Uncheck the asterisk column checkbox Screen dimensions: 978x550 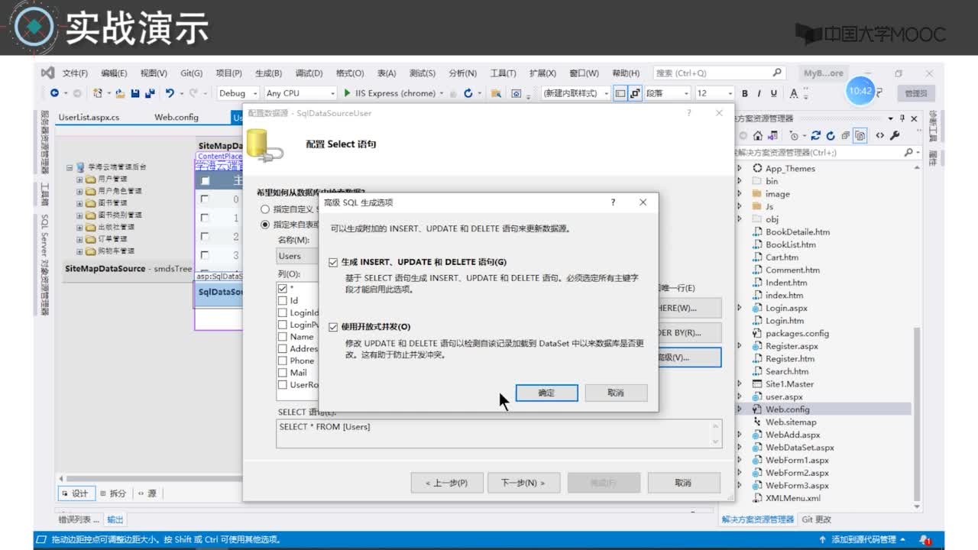point(283,289)
